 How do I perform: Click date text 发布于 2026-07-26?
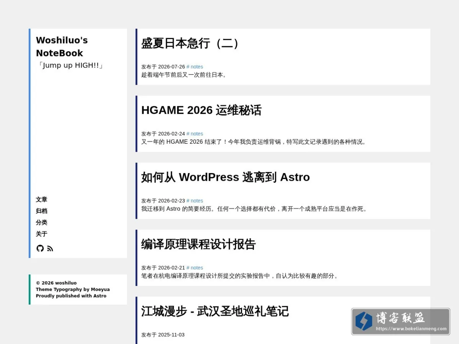click(163, 67)
